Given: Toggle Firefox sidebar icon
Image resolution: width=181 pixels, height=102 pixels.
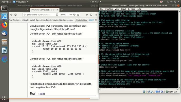Looking at the screenshot, I should pos(91,14).
